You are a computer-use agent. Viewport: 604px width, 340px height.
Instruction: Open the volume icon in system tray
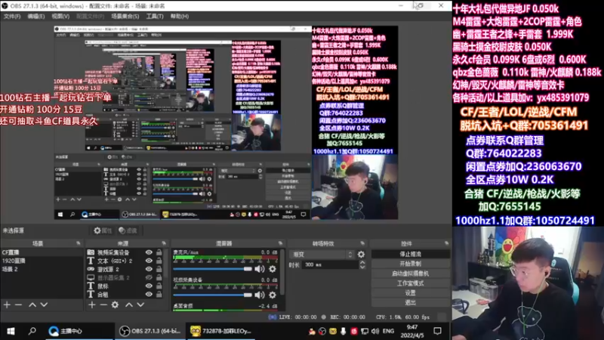coord(375,331)
